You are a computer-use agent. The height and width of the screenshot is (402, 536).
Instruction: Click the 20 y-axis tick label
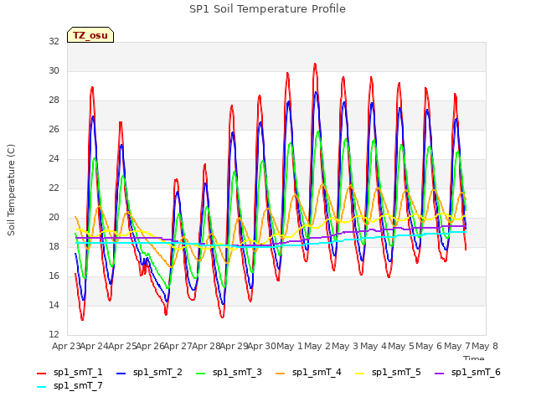(x=54, y=218)
